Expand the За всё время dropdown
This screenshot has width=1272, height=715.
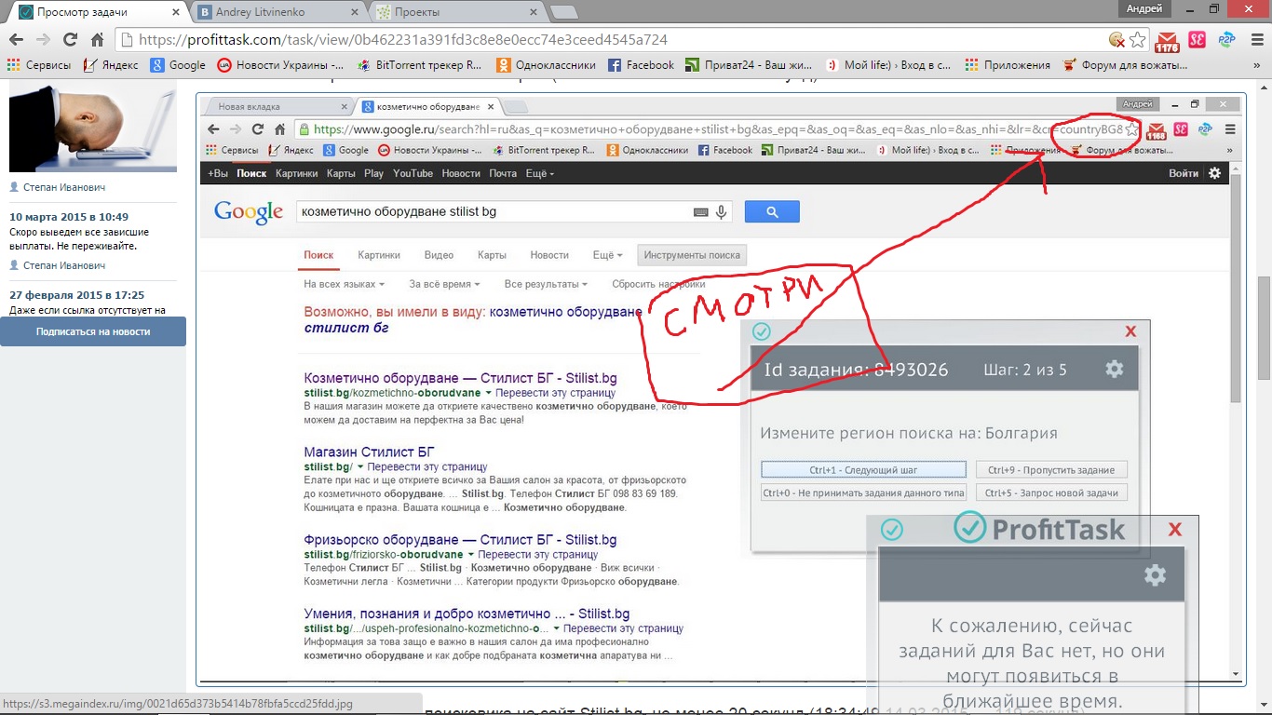point(444,284)
